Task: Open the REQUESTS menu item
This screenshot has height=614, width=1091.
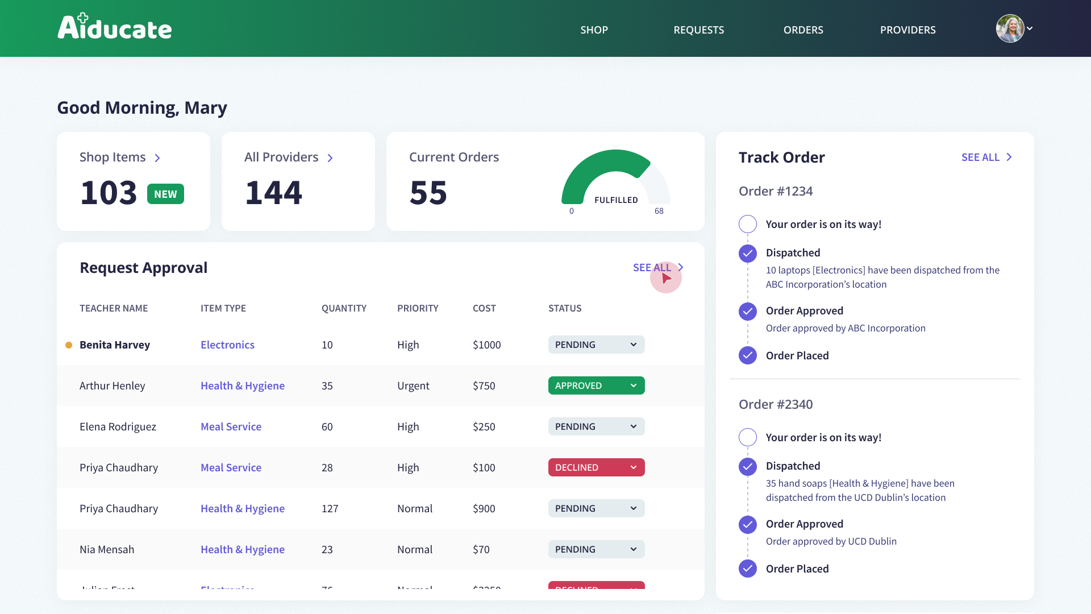Action: [x=698, y=30]
